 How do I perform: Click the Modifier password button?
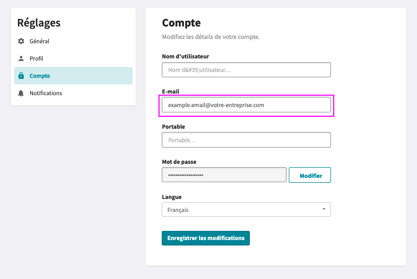[310, 175]
